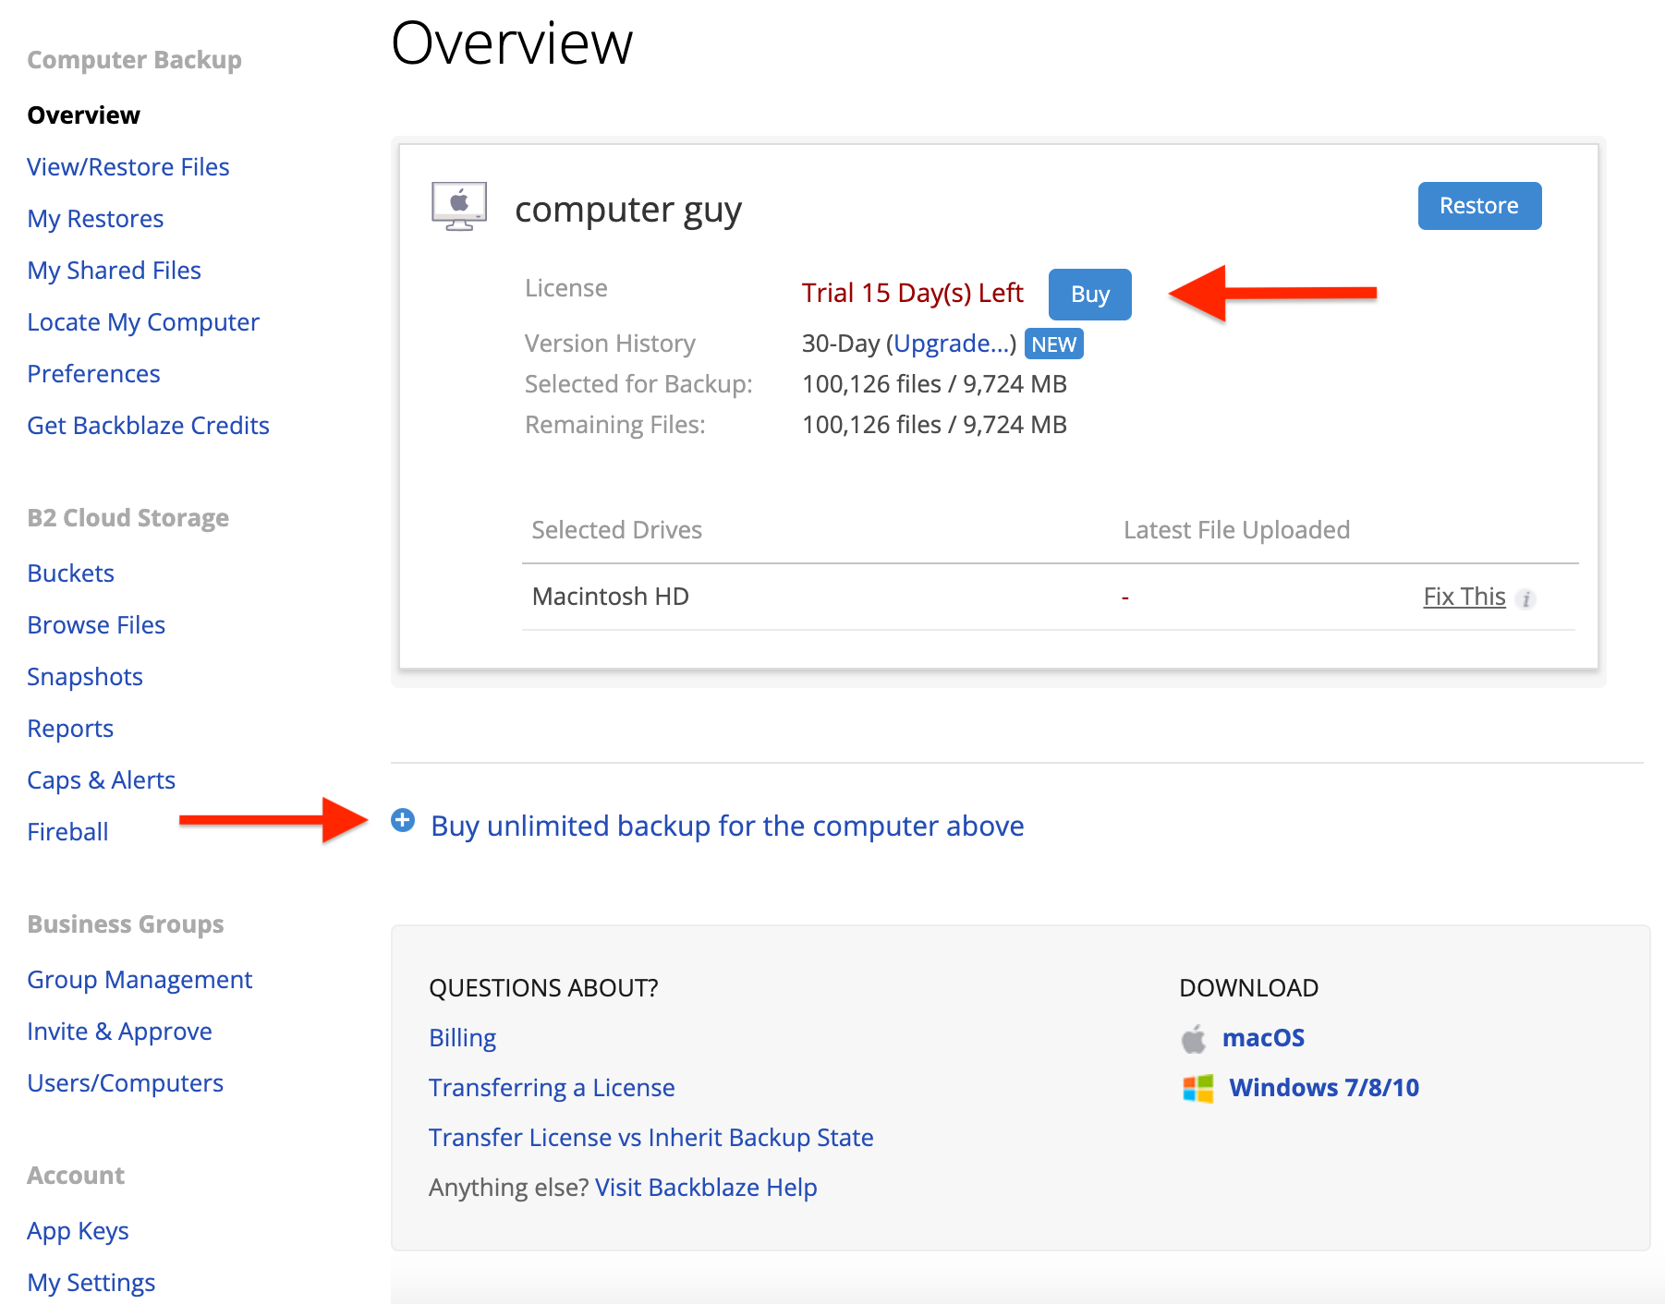The height and width of the screenshot is (1304, 1665).
Task: Click the Version History label
Action: click(610, 344)
